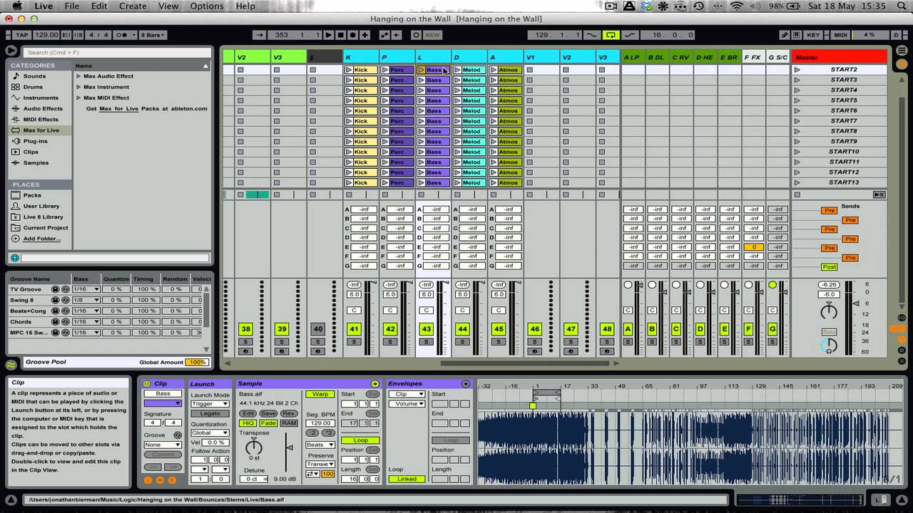This screenshot has width=913, height=513.
Task: Toggle transport Loop switch
Action: [x=611, y=35]
